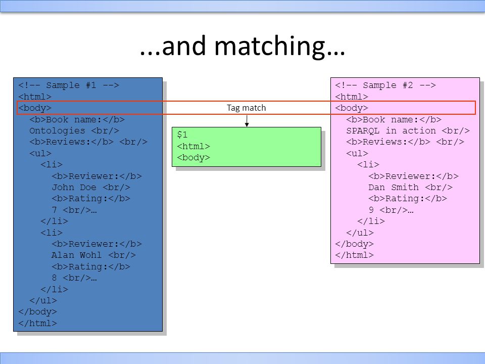Select the "<li>" opening tag in Sample #2
The height and width of the screenshot is (364, 485).
coord(368,164)
